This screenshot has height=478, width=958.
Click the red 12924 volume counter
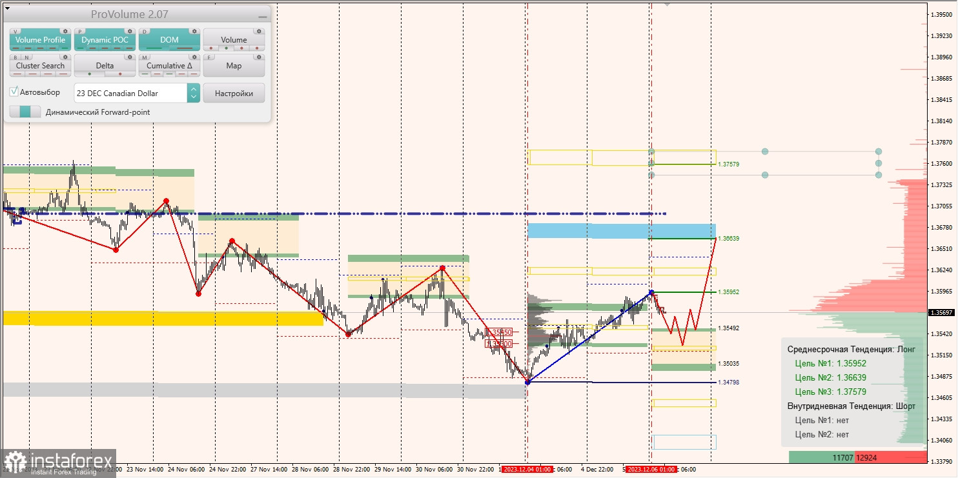[891, 457]
